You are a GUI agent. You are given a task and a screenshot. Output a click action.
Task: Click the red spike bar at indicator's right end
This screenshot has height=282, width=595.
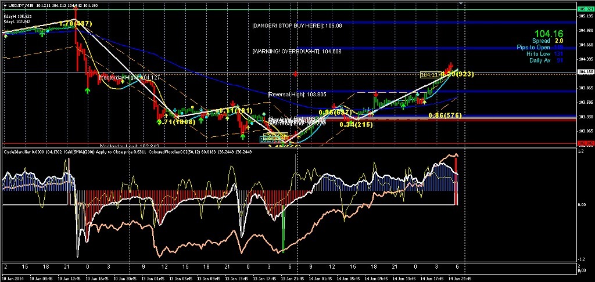(x=457, y=181)
